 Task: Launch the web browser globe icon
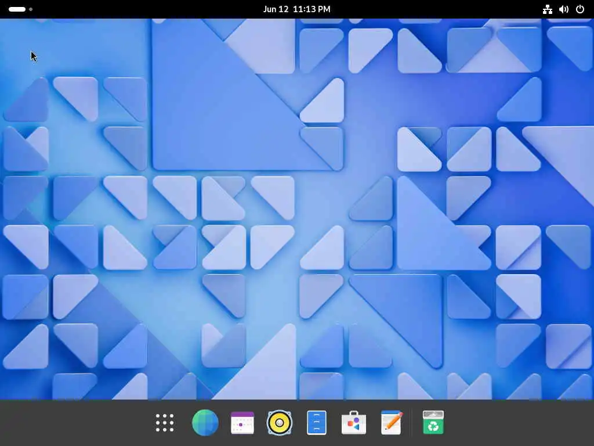point(205,423)
